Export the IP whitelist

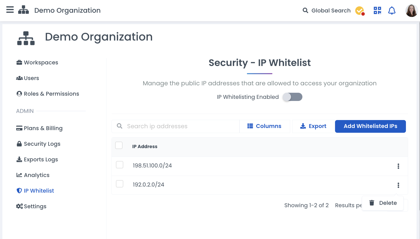[313, 126]
